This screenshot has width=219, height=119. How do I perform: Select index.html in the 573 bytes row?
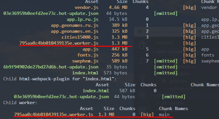[x=85, y=73]
